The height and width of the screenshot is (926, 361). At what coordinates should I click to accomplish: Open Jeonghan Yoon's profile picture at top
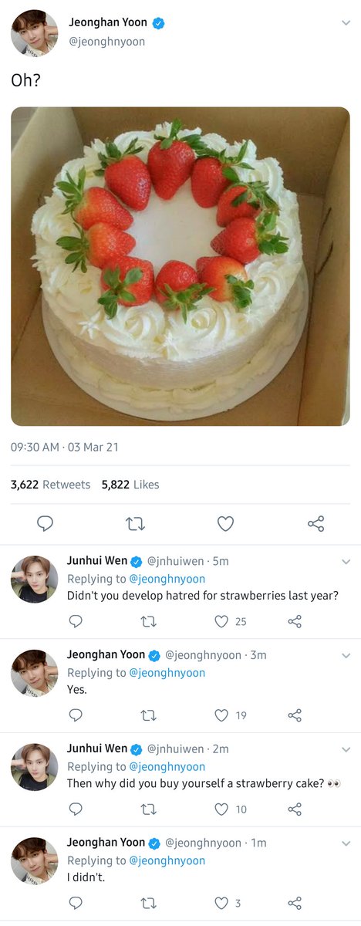[34, 32]
